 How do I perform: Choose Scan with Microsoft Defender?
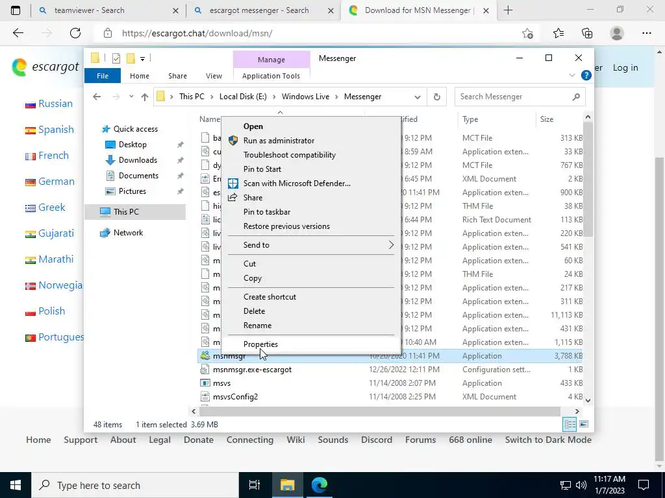297,184
